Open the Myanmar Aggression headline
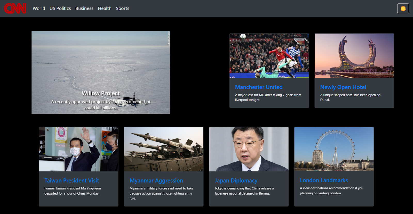 (x=156, y=180)
